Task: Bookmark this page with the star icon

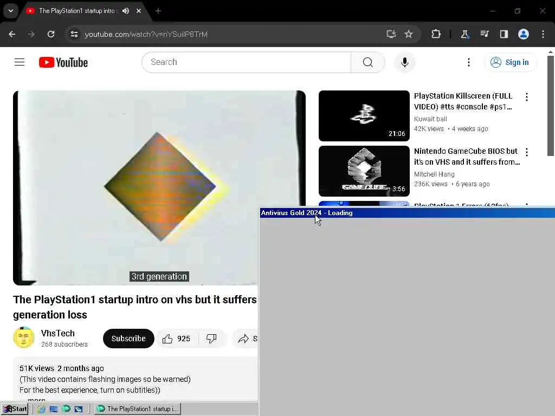Action: point(409,34)
